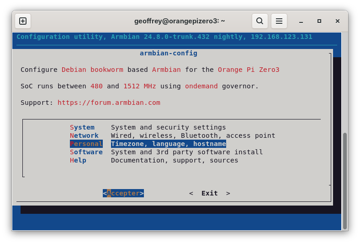Click the window title geoffrey@orangepizero3
The height and width of the screenshot is (244, 360).
[x=180, y=21]
